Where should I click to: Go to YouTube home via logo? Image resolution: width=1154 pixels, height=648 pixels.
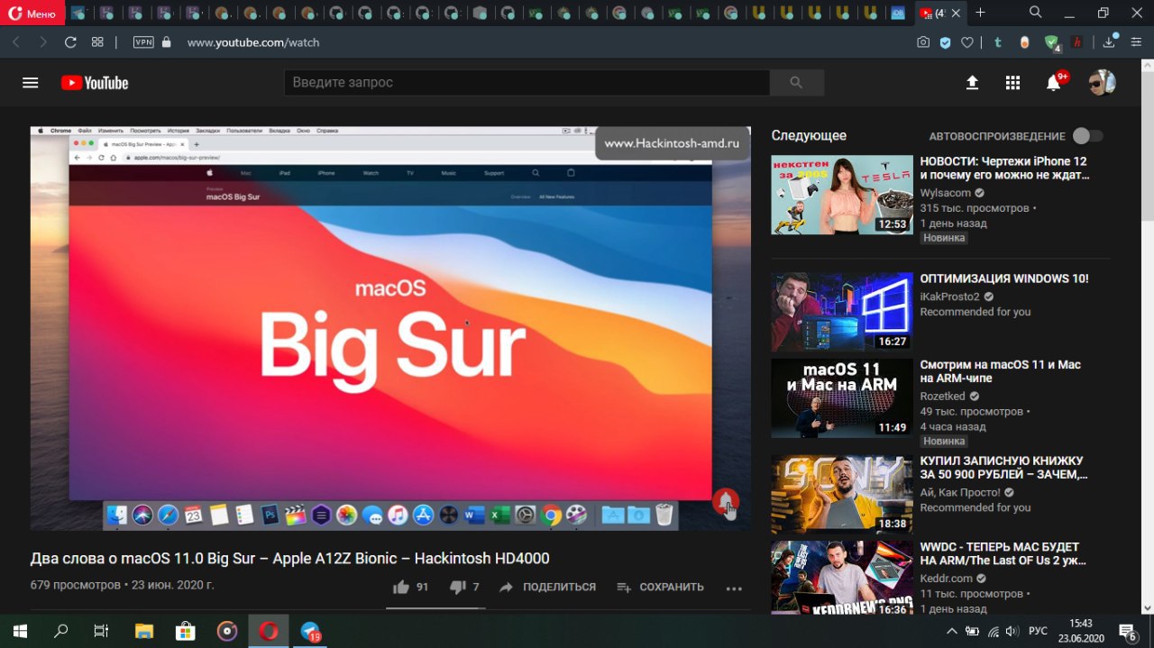pos(95,83)
